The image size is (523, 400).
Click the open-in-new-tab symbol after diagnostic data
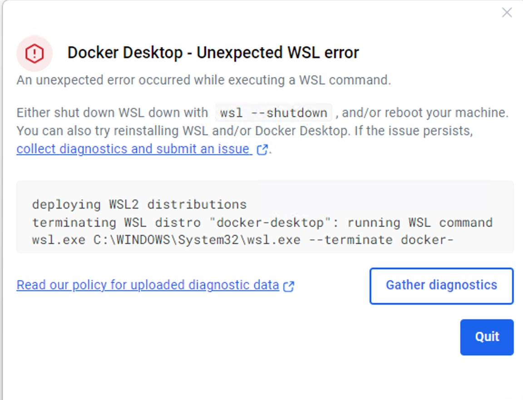pyautogui.click(x=289, y=286)
